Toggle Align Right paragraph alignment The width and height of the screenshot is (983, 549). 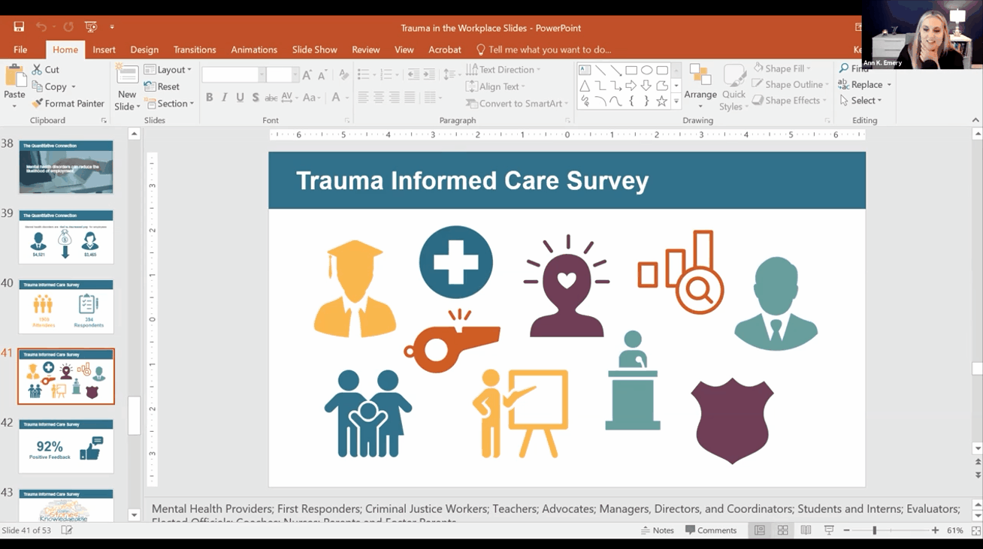click(x=394, y=98)
